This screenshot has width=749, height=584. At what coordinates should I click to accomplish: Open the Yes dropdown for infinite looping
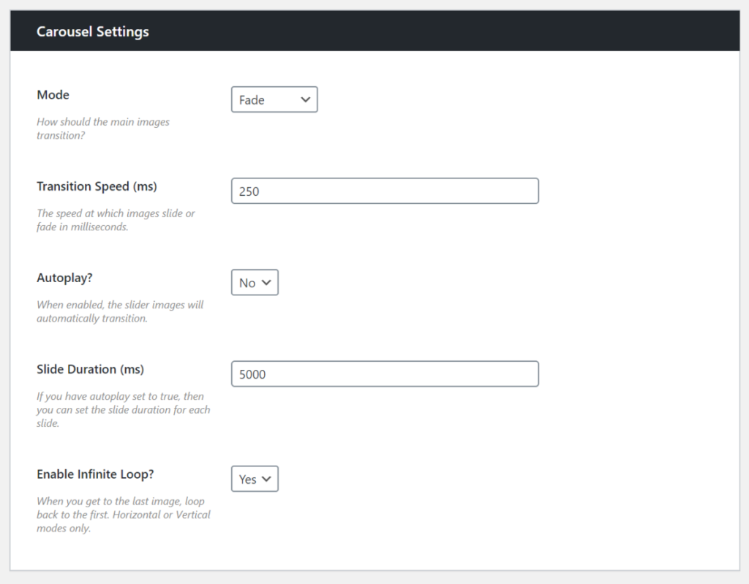click(x=255, y=479)
